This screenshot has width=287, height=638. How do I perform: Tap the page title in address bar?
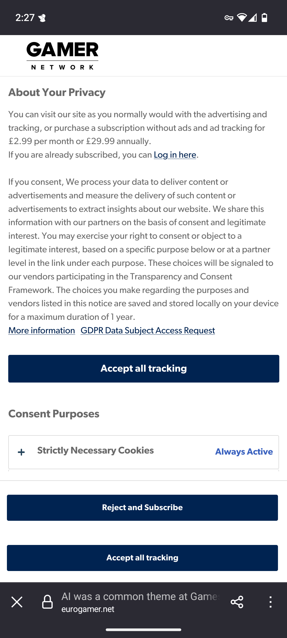coord(140,597)
